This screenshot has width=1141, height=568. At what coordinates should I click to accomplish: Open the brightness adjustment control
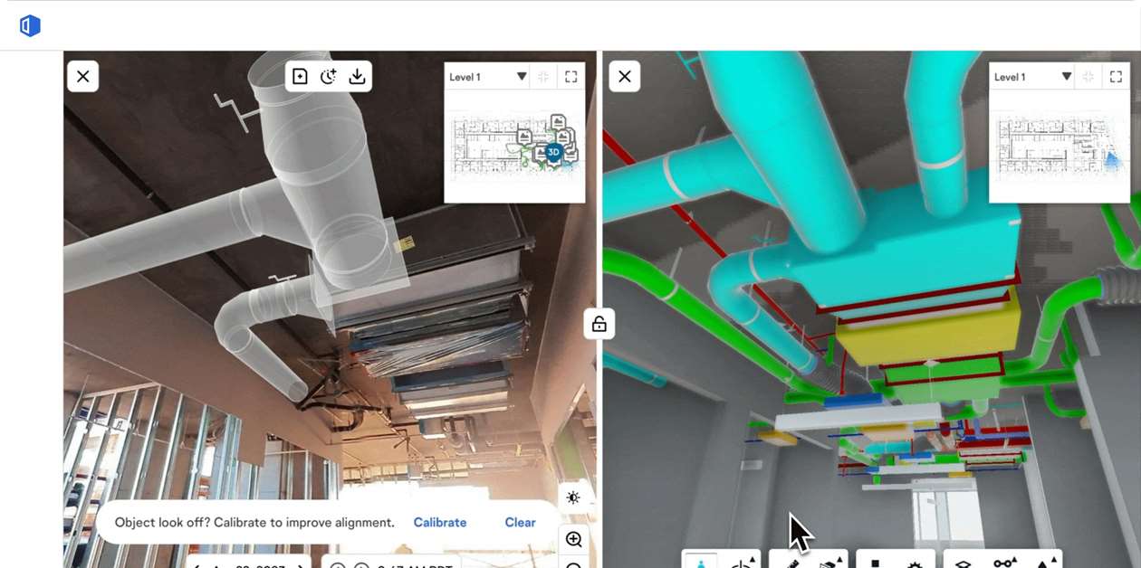573,497
